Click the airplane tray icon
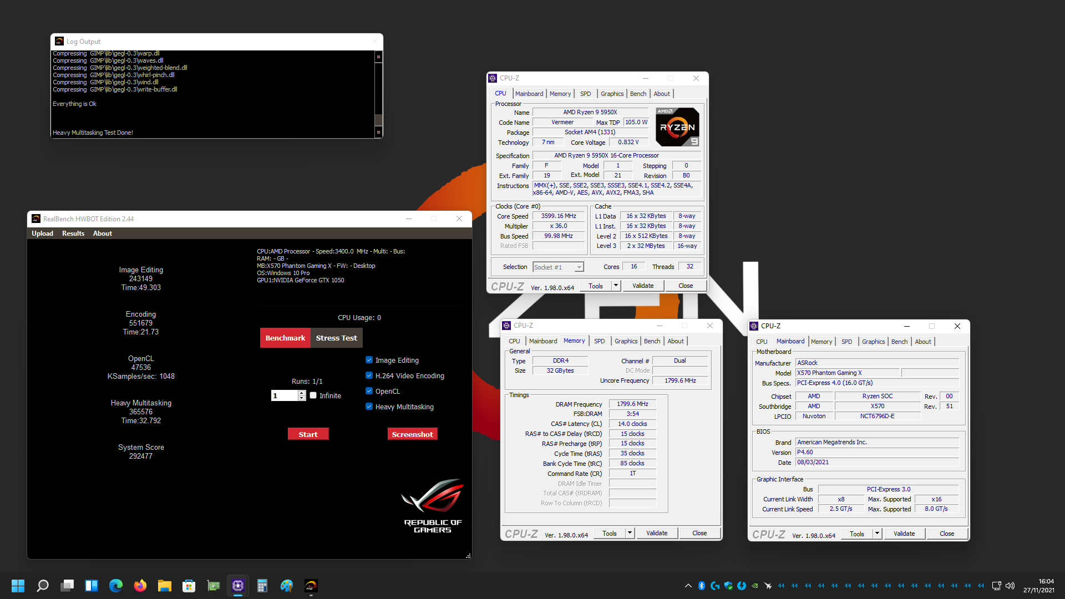1065x599 pixels. (x=768, y=586)
